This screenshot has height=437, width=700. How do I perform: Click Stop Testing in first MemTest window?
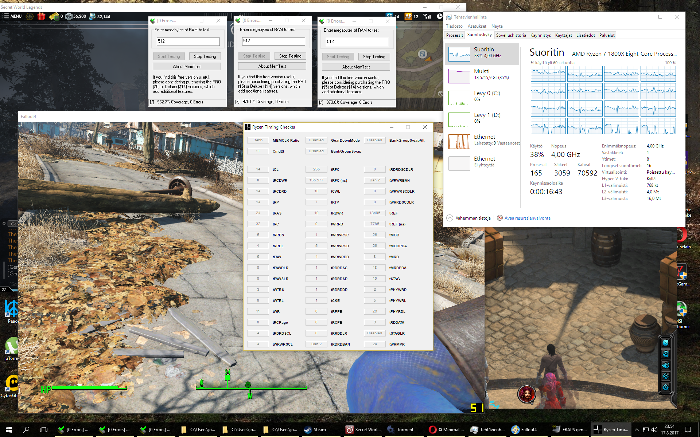(x=205, y=56)
